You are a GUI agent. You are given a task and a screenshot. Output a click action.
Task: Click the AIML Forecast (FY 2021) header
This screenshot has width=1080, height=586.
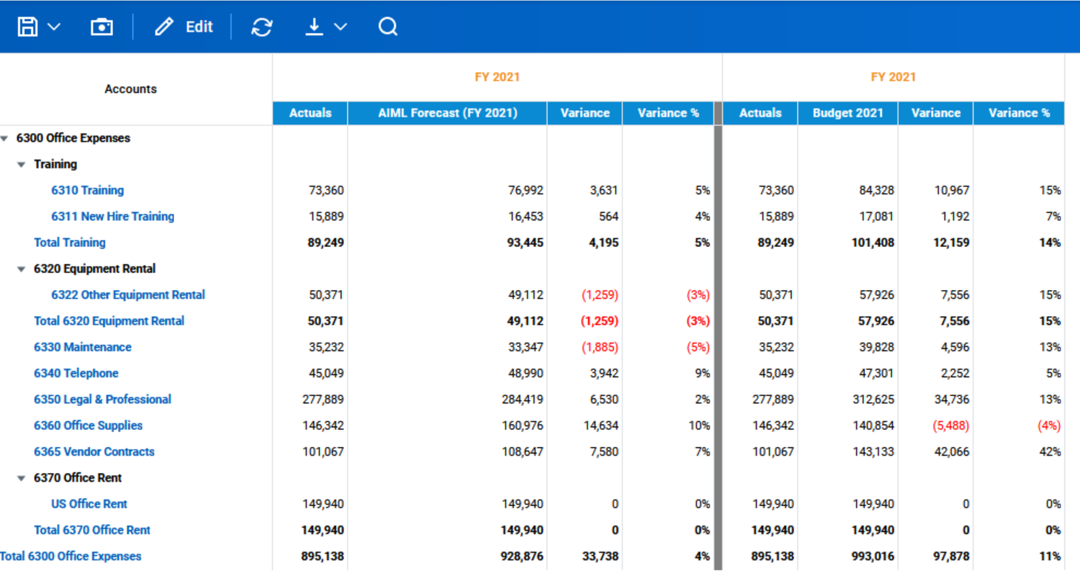point(447,112)
